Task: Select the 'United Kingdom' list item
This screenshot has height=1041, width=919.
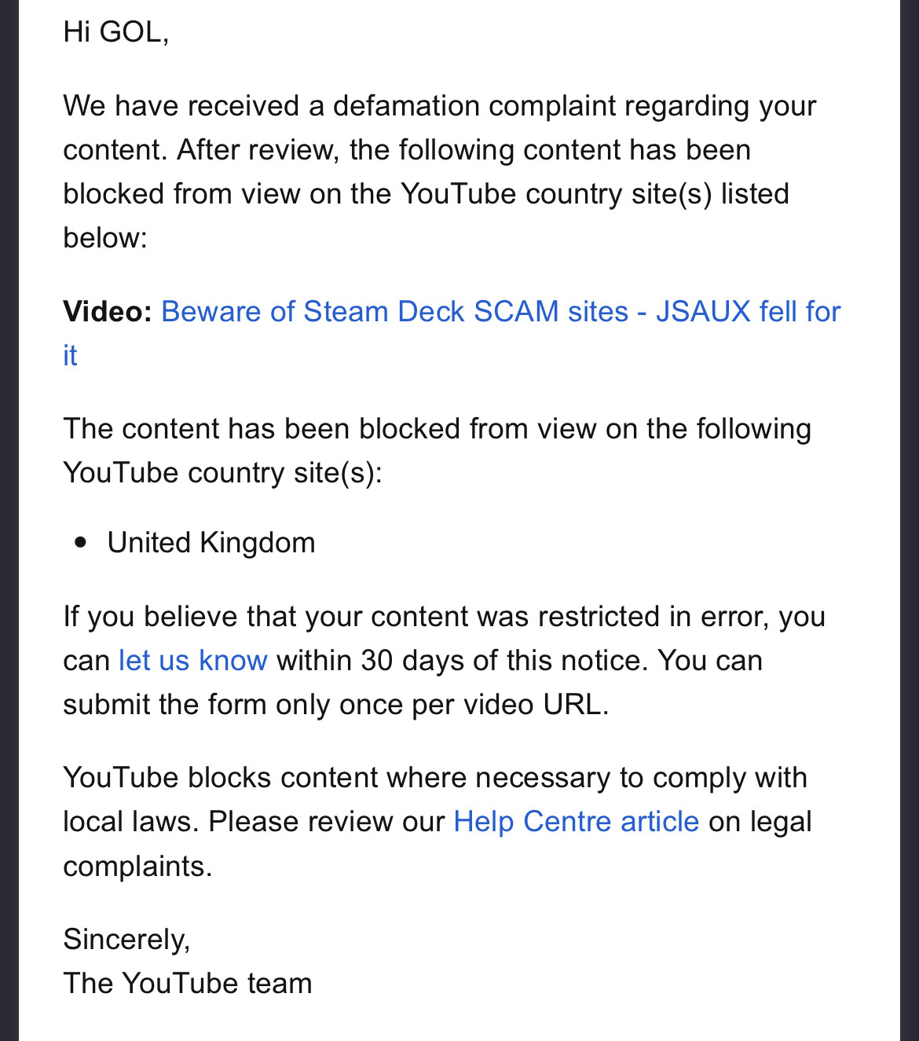Action: [211, 543]
